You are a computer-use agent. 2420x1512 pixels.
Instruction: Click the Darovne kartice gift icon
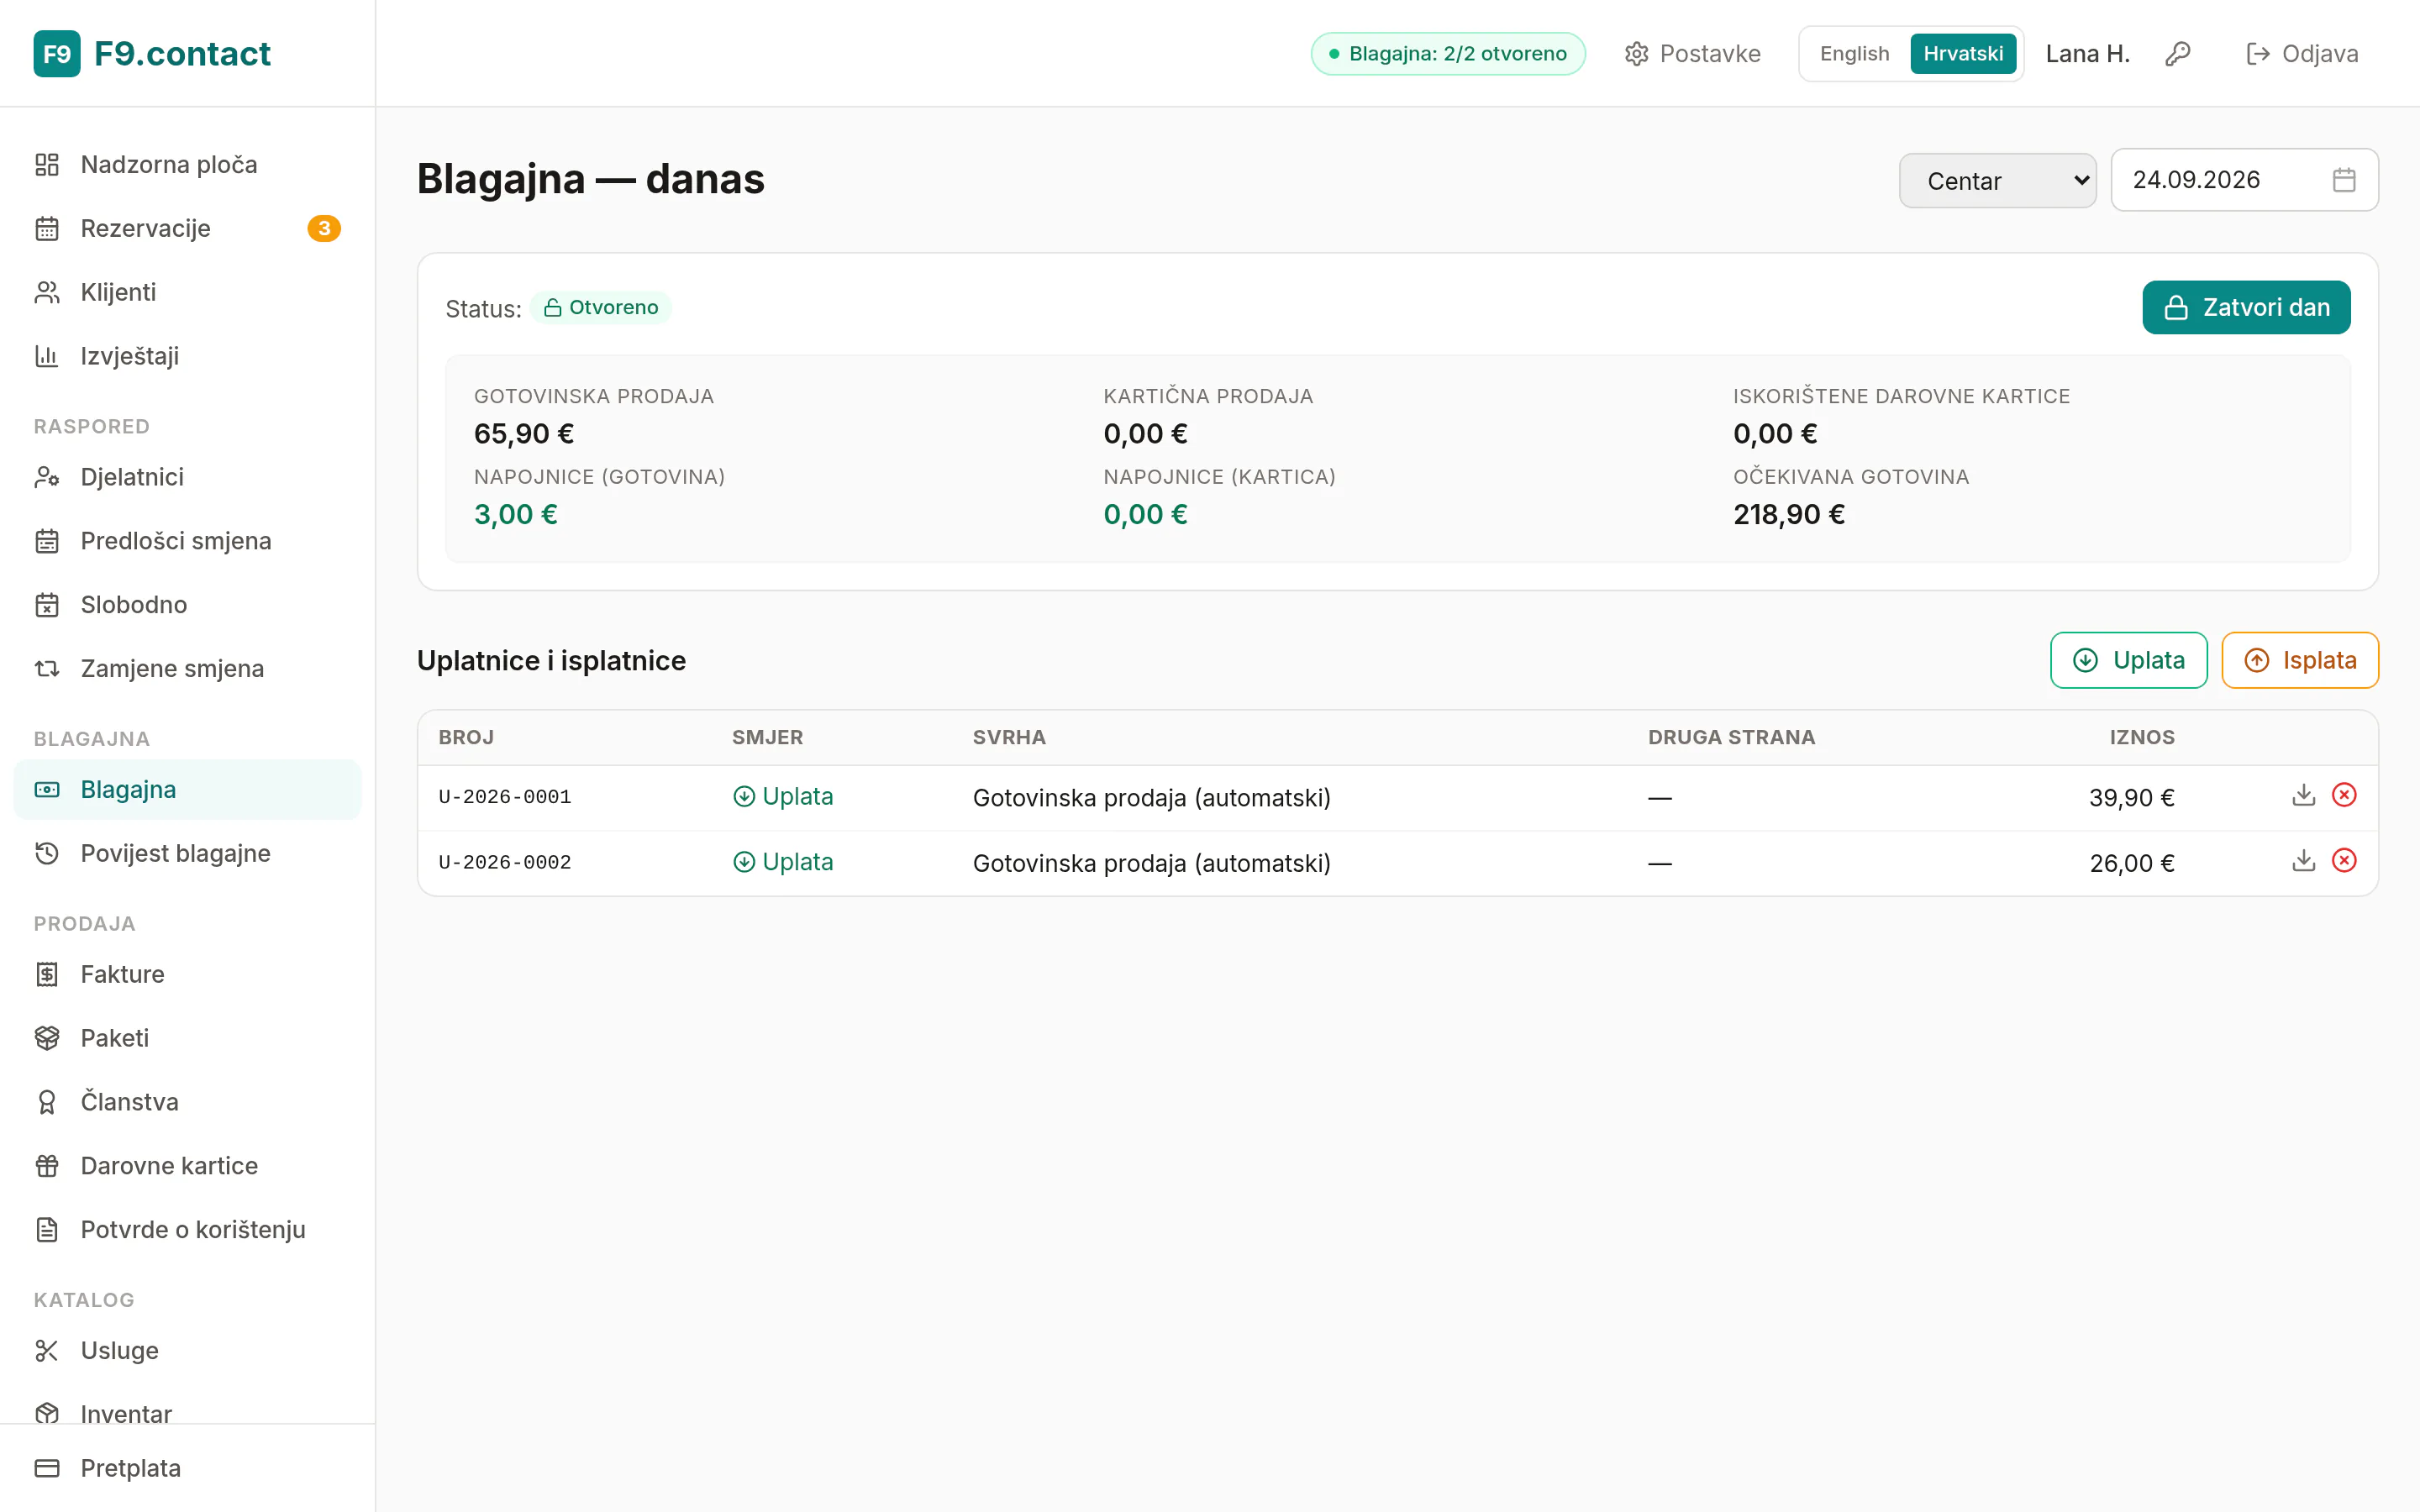[x=47, y=1167]
